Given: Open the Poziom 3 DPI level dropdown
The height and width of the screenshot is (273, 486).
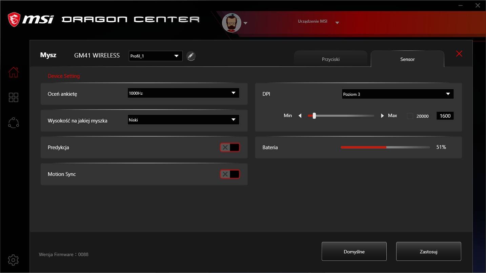Looking at the screenshot, I should tap(398, 94).
